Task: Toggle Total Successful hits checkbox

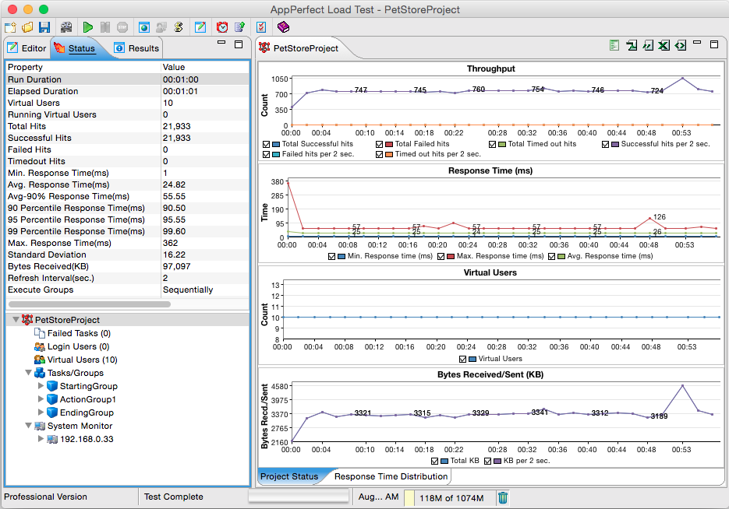Action: point(267,144)
